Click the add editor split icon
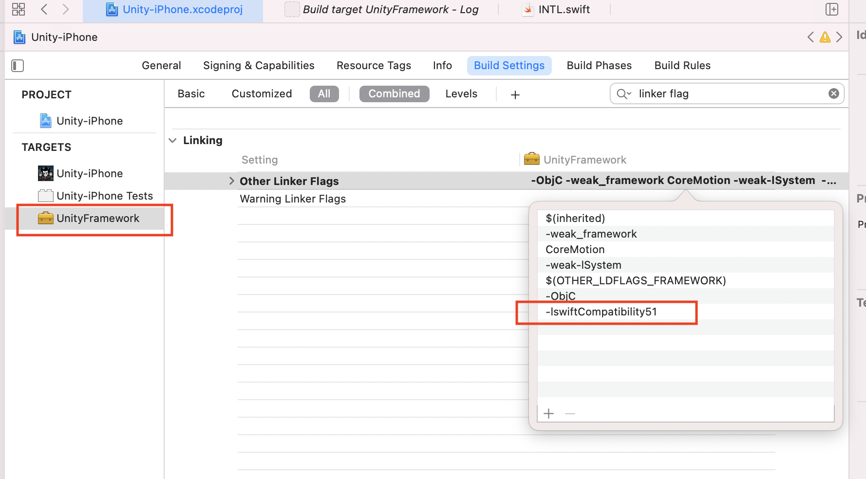The width and height of the screenshot is (866, 479). [x=832, y=9]
